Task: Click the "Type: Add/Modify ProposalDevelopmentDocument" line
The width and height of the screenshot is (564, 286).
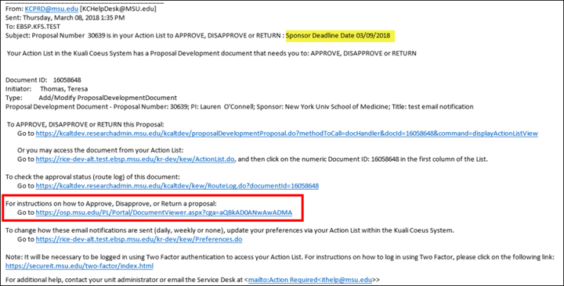Action: click(x=91, y=98)
